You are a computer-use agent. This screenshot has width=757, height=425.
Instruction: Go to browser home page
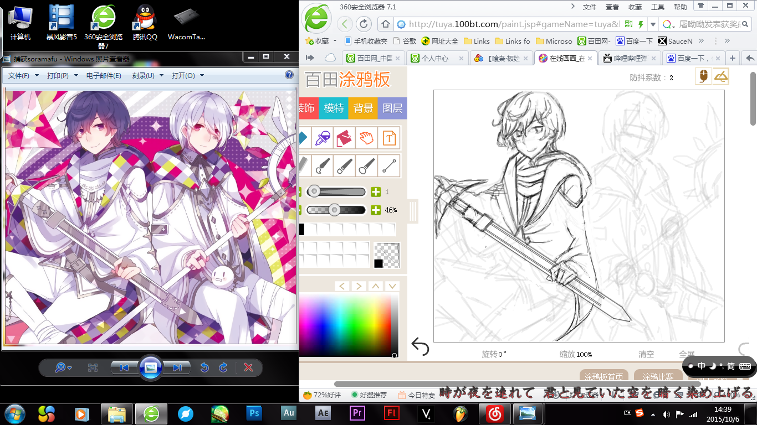tap(386, 24)
